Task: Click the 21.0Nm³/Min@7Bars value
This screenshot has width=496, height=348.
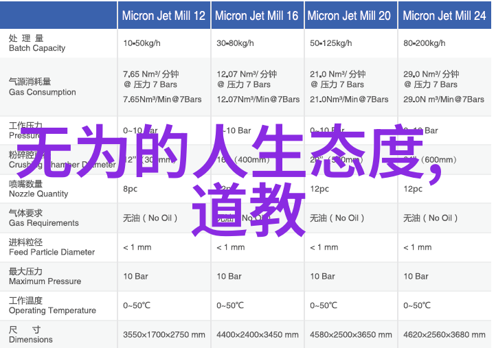Action: click(349, 100)
